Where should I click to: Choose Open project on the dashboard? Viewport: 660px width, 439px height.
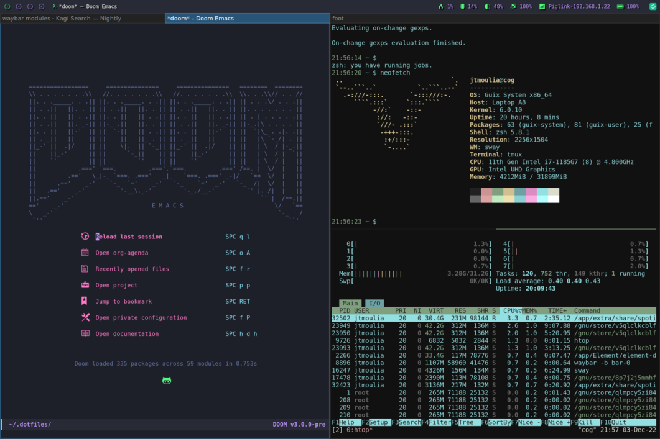coord(116,285)
